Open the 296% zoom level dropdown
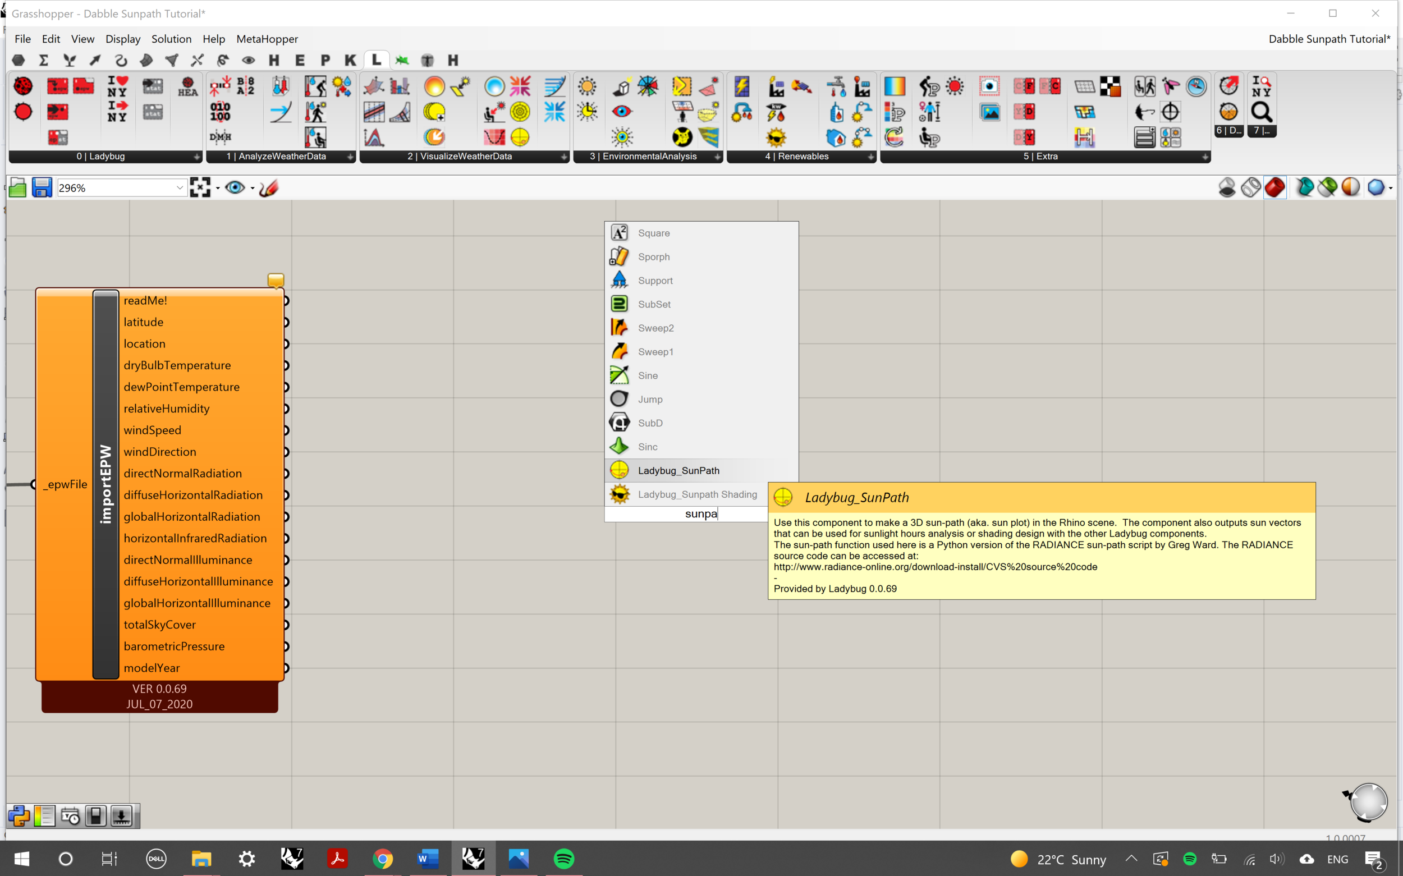The height and width of the screenshot is (876, 1403). click(180, 187)
